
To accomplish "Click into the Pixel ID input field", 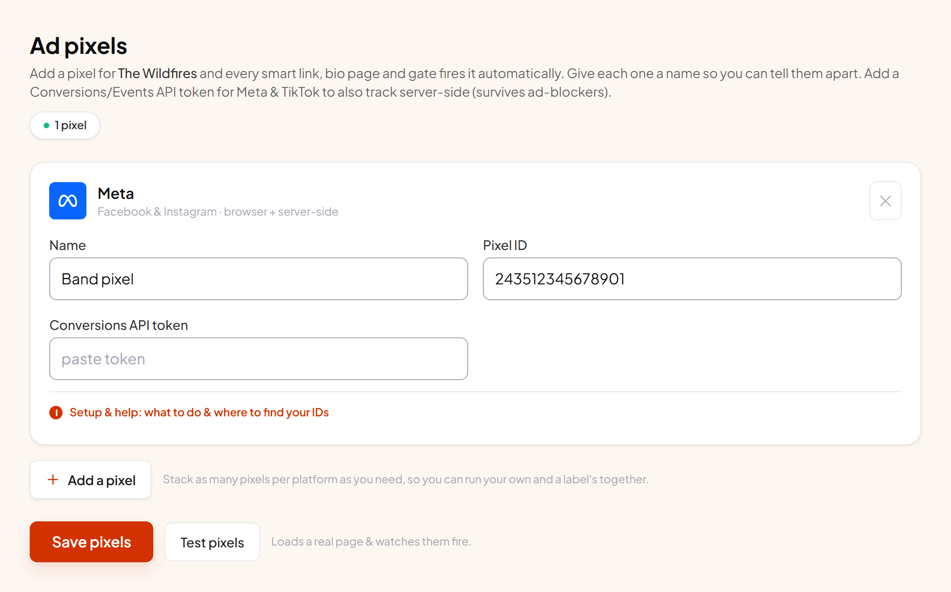I will [x=692, y=279].
